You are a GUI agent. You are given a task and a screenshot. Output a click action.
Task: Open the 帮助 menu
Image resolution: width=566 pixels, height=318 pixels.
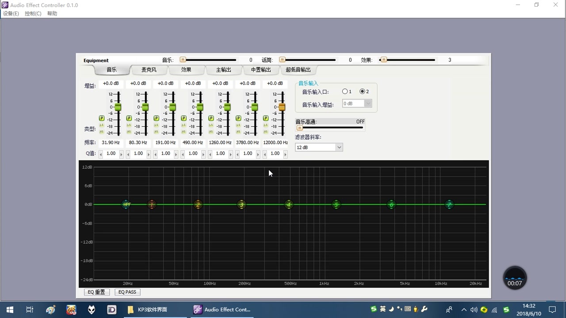pyautogui.click(x=52, y=14)
